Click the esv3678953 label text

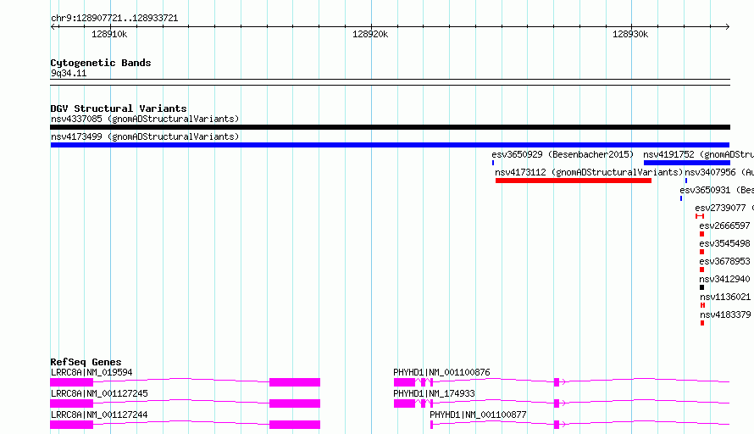[x=724, y=261]
